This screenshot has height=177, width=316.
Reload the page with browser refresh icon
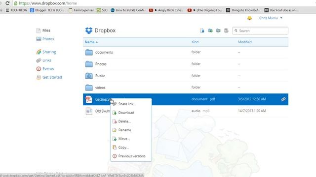click(7, 3)
